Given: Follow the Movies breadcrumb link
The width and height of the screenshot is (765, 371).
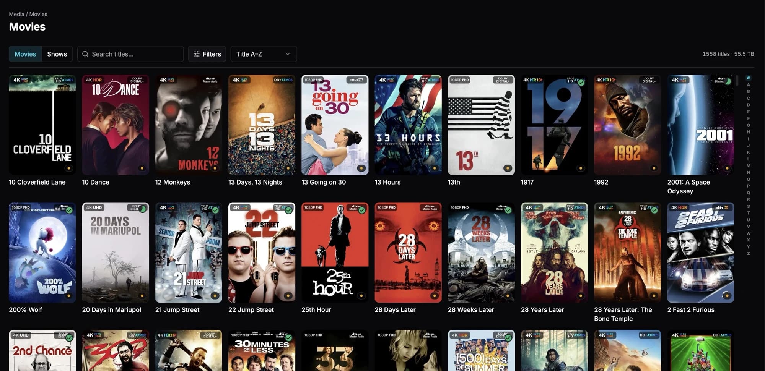Looking at the screenshot, I should click(38, 14).
